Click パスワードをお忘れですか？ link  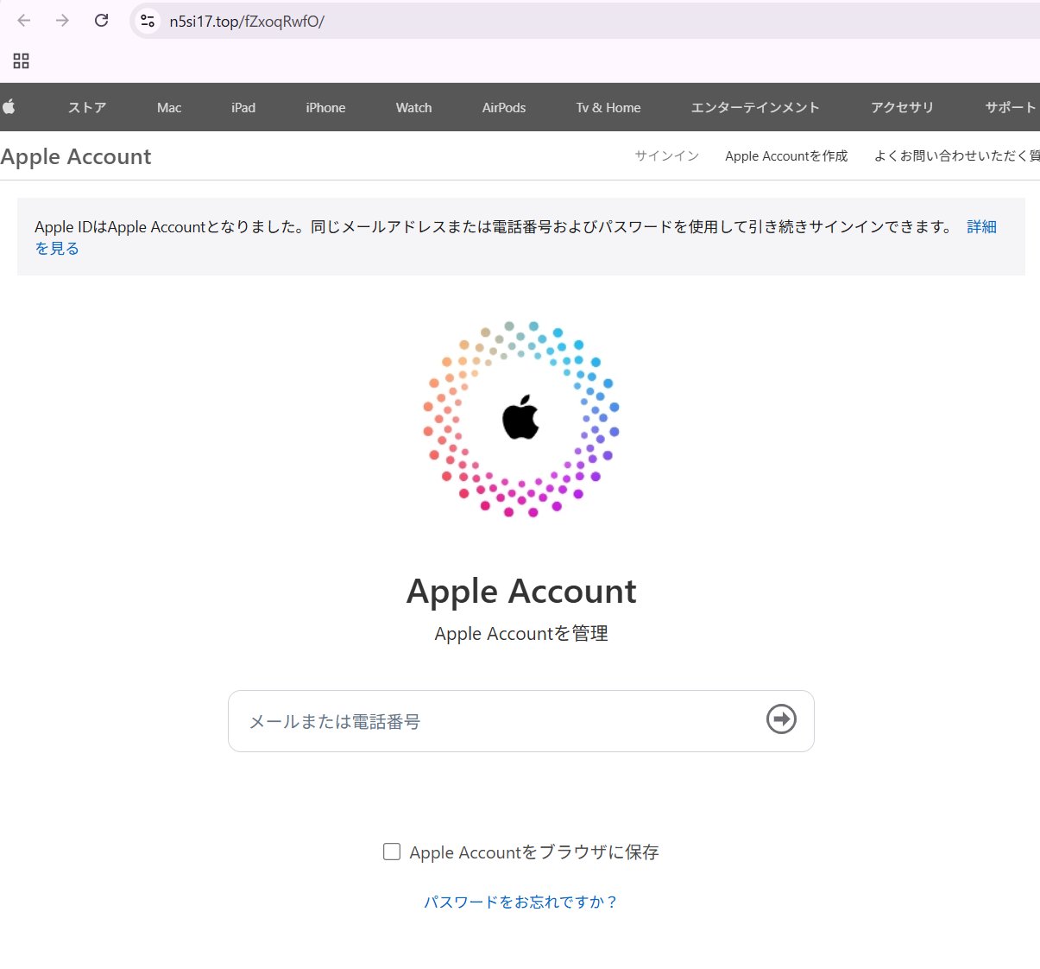[x=520, y=902]
